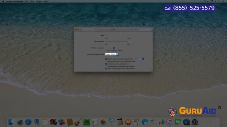Open Pages document icon in Dock
Image resolution: width=227 pixels, height=127 pixels.
point(136,122)
